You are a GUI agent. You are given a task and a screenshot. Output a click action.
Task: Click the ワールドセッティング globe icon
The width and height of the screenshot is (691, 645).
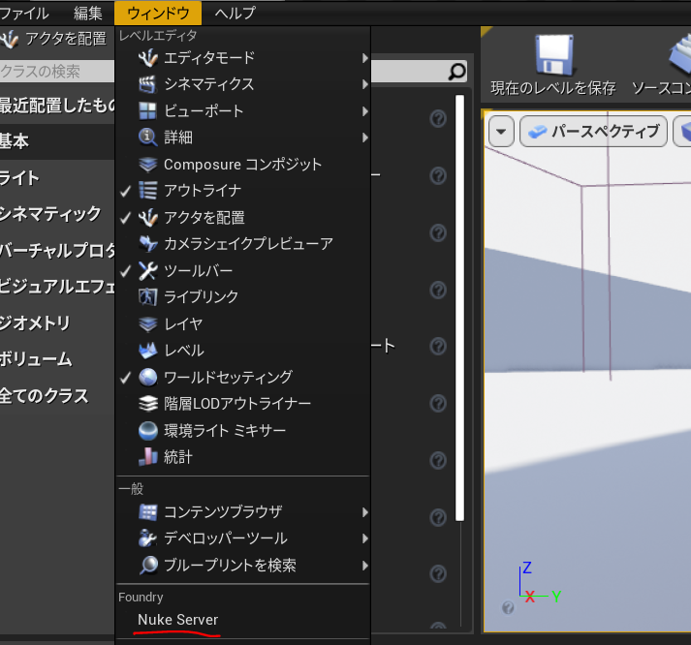(x=147, y=378)
